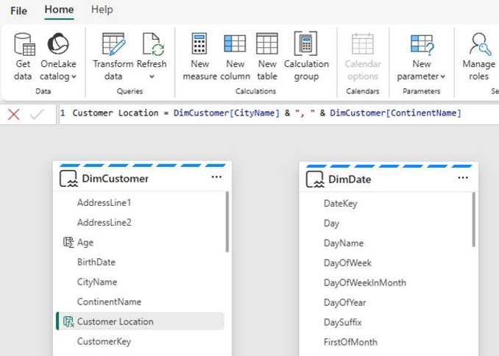Open DimCustomer table options ellipsis

click(x=216, y=177)
